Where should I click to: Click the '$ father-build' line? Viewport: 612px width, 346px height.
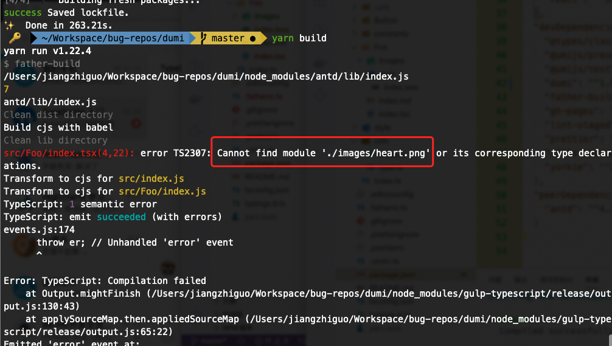(x=42, y=64)
